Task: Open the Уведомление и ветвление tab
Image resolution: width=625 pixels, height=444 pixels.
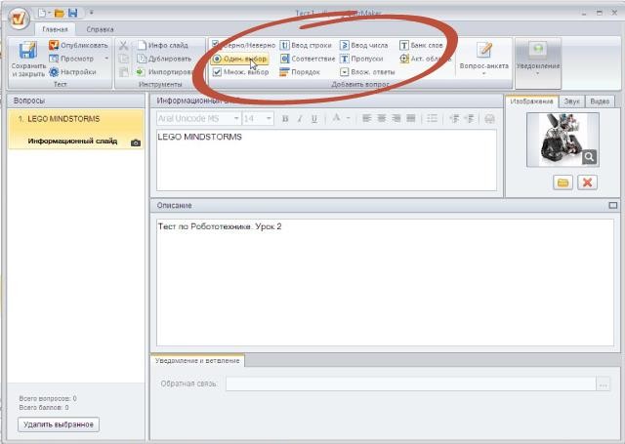Action: tap(197, 360)
